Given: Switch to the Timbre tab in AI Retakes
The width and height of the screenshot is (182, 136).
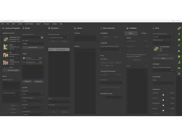Looking at the screenshot, I should coord(144,33).
